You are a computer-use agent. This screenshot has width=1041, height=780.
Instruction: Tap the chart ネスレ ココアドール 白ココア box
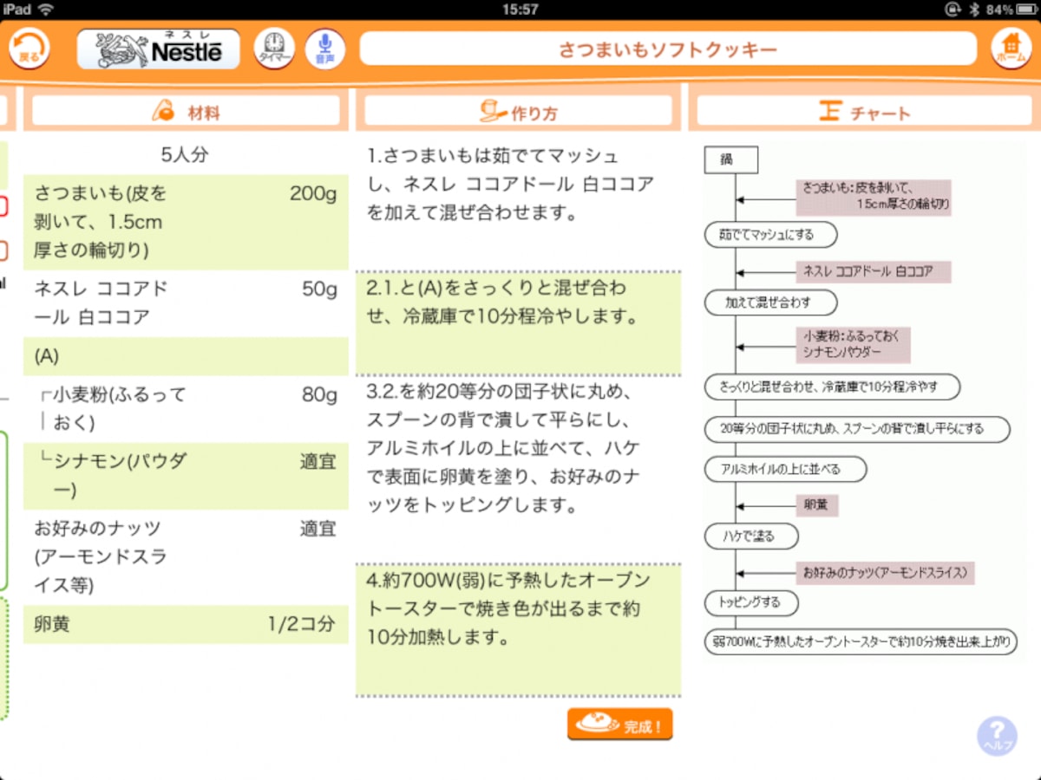(874, 271)
